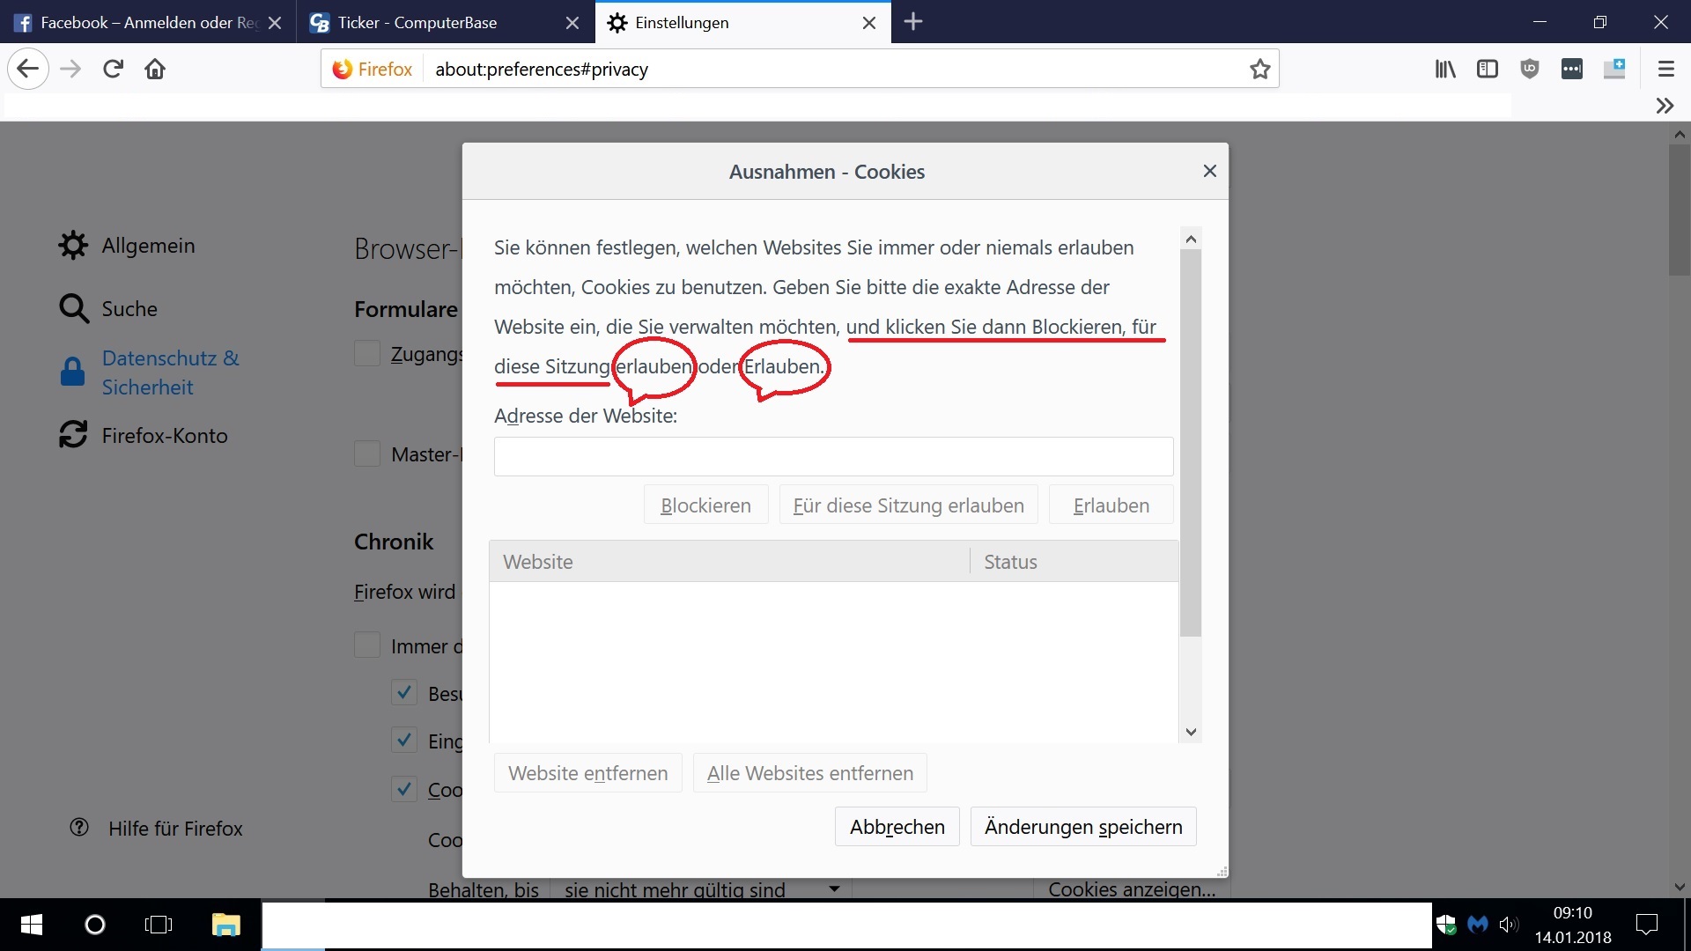The height and width of the screenshot is (951, 1691).
Task: Show more toolbar items chevron
Action: click(x=1664, y=106)
